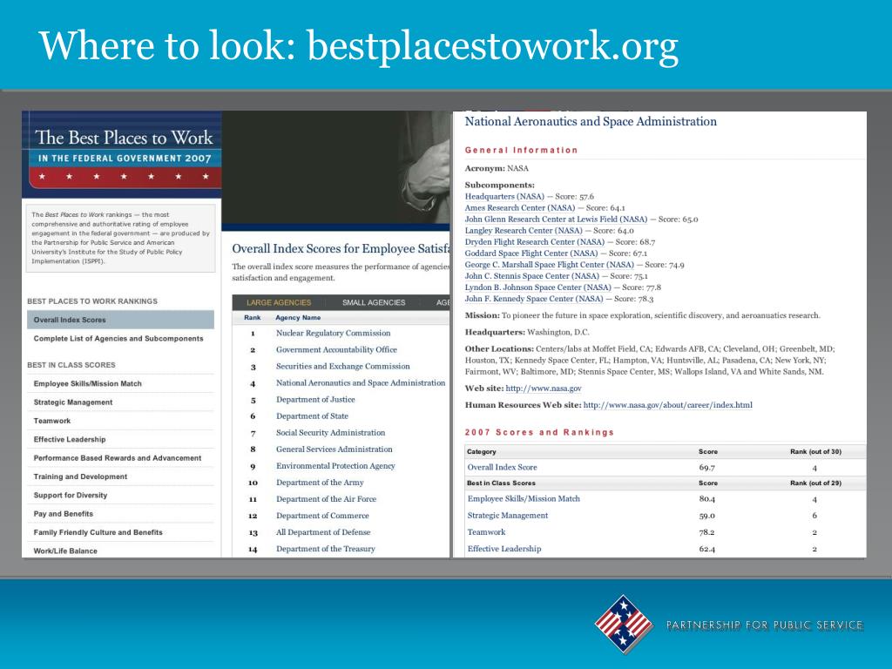Switch to the Small Agencies tab
Viewport: 892px width, 669px height.
[x=374, y=302]
